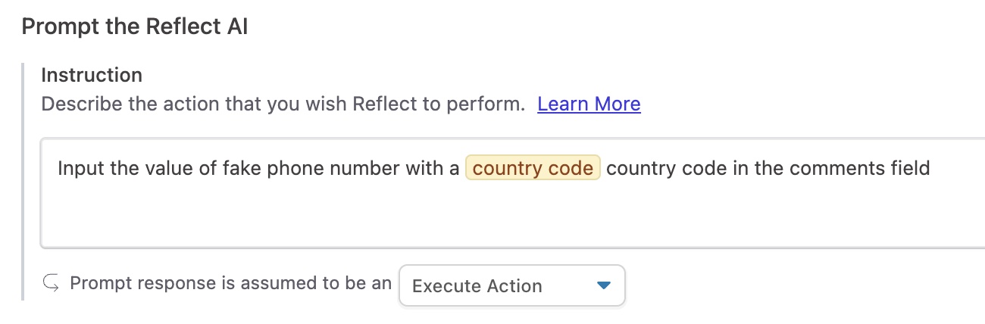The image size is (985, 324).
Task: Click the blue dropdown caret arrow
Action: tap(603, 285)
